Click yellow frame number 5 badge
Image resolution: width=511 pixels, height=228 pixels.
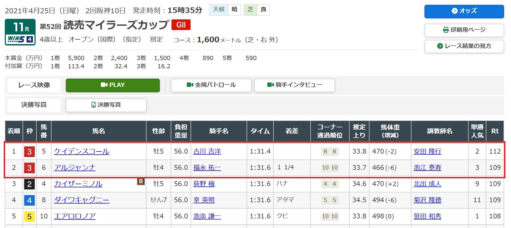coord(29,217)
